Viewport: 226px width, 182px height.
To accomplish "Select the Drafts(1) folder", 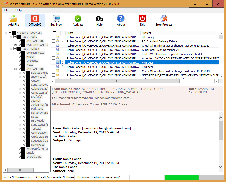I will coord(37,97).
